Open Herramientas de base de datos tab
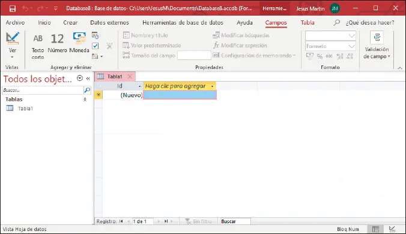 pos(183,23)
